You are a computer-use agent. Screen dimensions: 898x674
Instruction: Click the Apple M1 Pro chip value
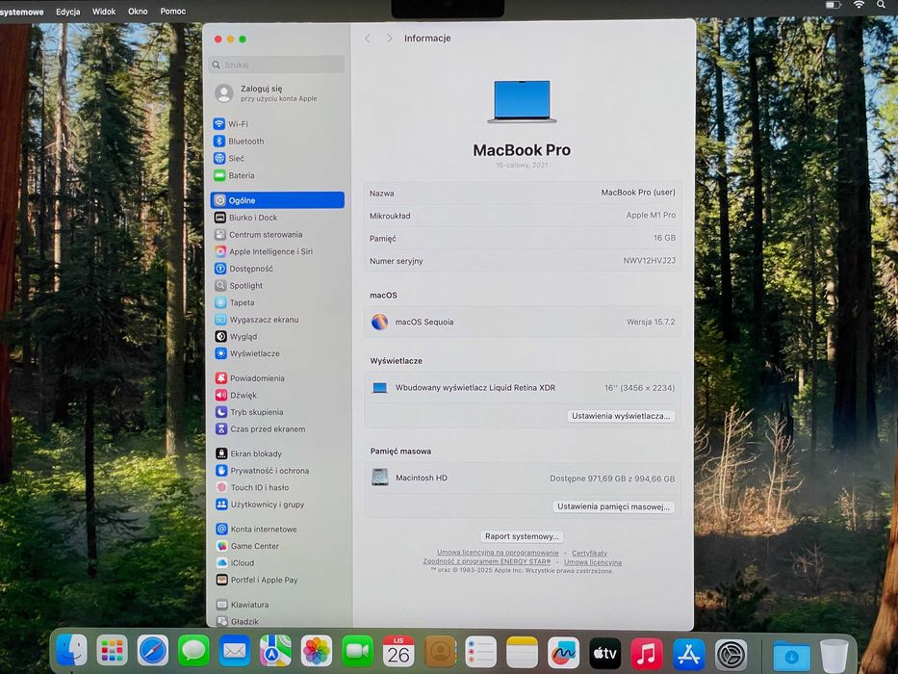(x=651, y=216)
